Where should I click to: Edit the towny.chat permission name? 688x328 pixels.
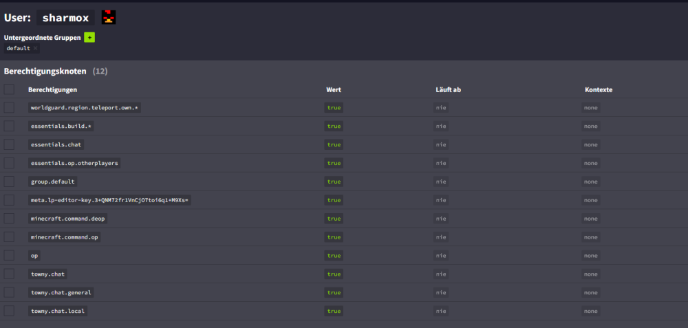click(48, 274)
